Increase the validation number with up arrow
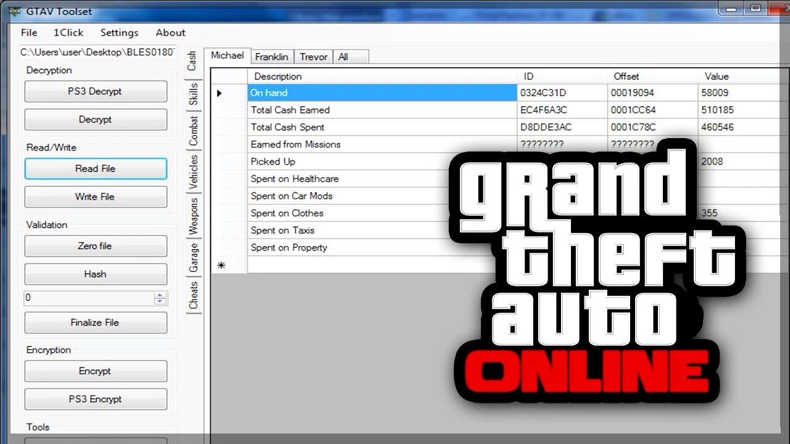 coord(160,295)
